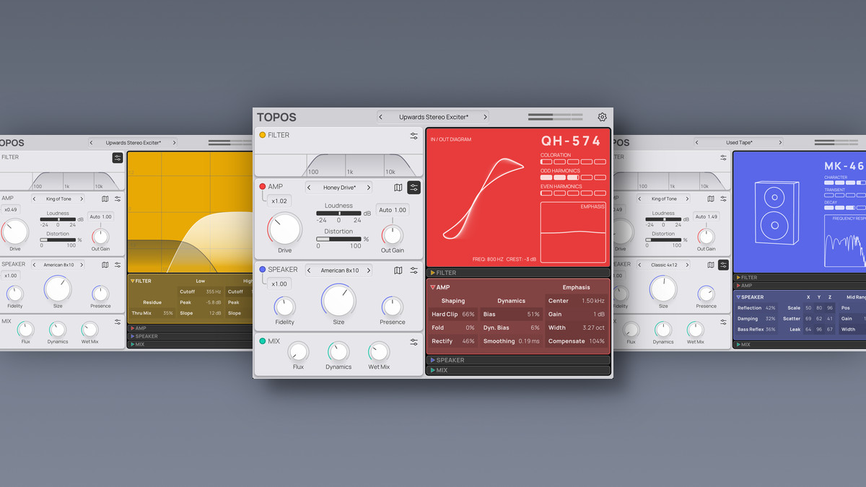Open the AMP model browser map icon
The image size is (866, 487).
click(x=398, y=187)
